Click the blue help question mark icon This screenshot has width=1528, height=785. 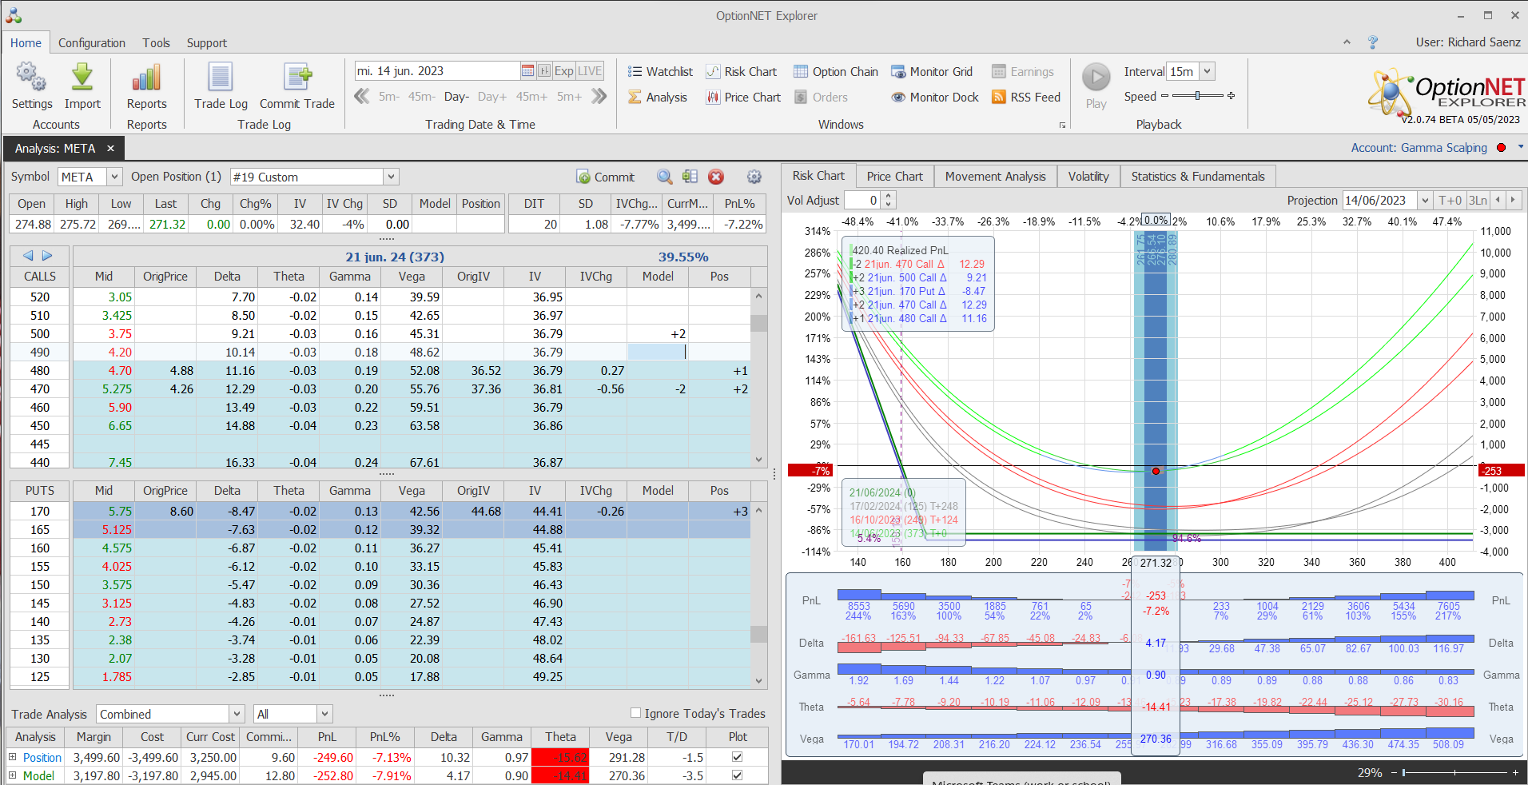tap(1373, 42)
